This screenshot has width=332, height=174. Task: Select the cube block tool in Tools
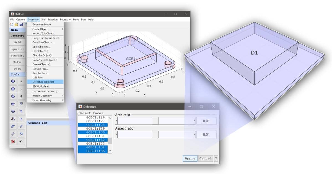click(x=13, y=81)
